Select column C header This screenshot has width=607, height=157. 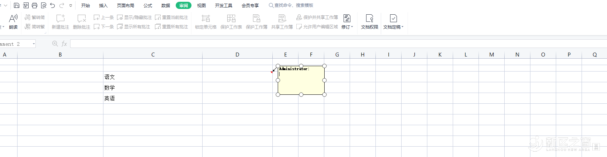coord(153,55)
